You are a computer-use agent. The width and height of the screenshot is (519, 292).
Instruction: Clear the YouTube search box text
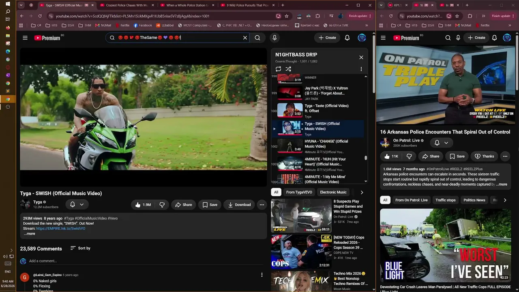245,38
